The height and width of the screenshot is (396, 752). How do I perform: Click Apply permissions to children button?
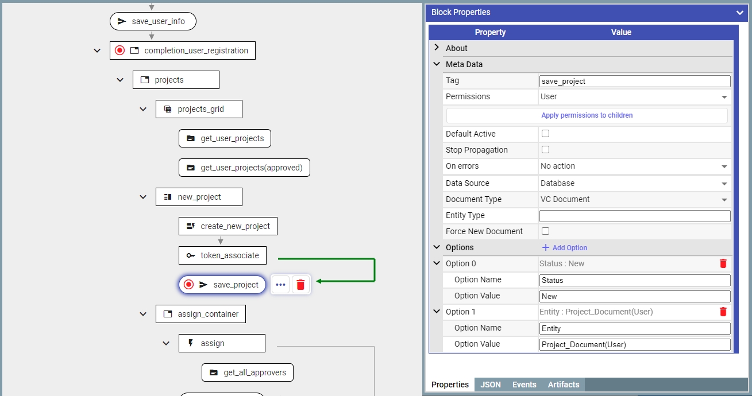[587, 115]
